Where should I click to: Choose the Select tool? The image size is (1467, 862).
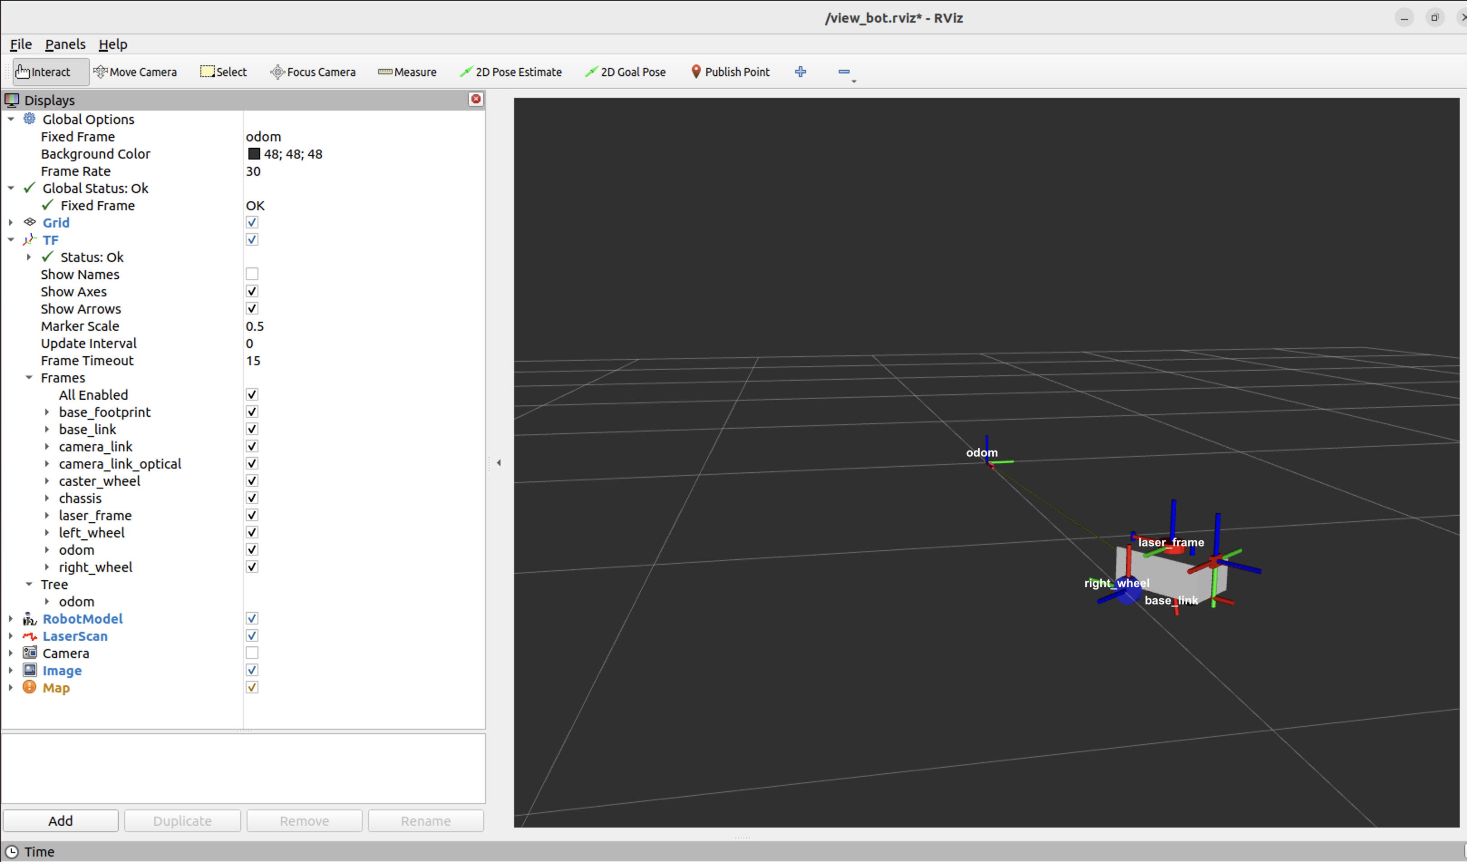point(223,72)
